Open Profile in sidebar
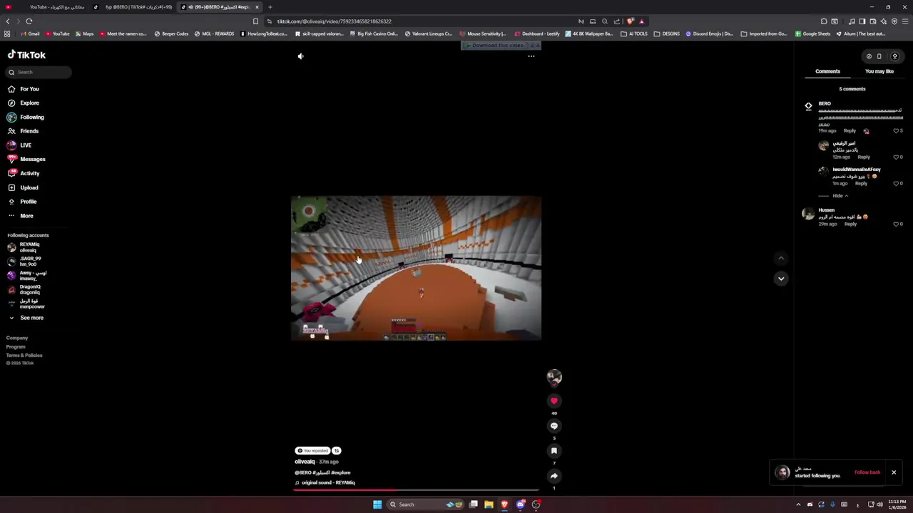This screenshot has height=513, width=913. 29,202
